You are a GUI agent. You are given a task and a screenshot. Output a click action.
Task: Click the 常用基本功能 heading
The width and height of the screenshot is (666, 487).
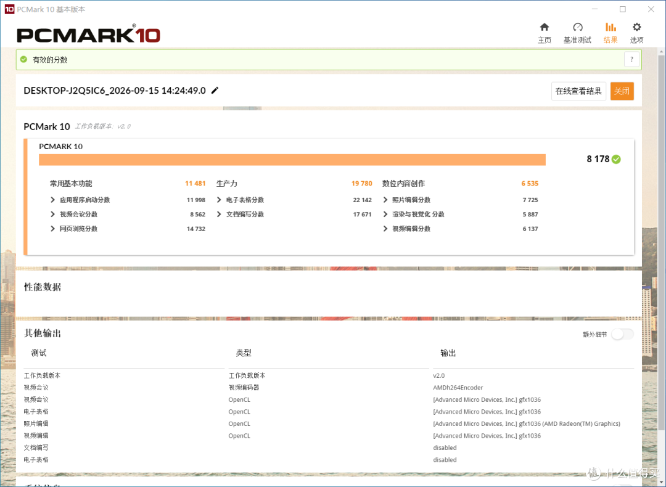pos(71,184)
